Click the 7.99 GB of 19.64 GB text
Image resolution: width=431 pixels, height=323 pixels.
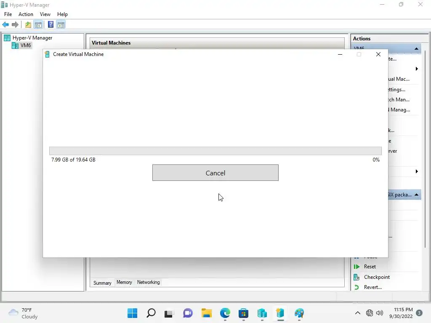click(x=73, y=159)
